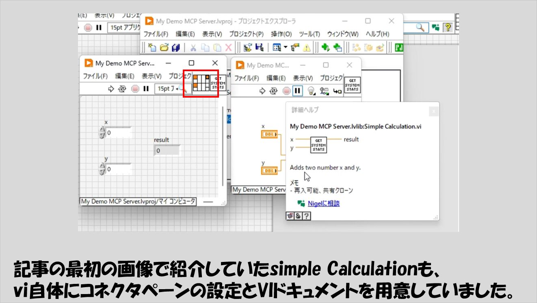537x303 pixels.
Task: Click Save All icon in Project Explorer
Action: pos(176,48)
